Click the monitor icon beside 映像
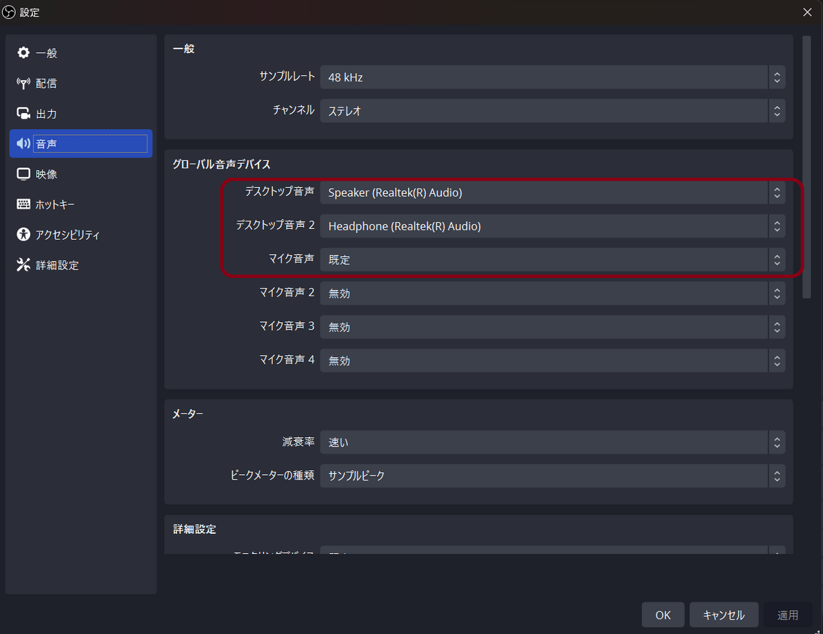 click(23, 174)
